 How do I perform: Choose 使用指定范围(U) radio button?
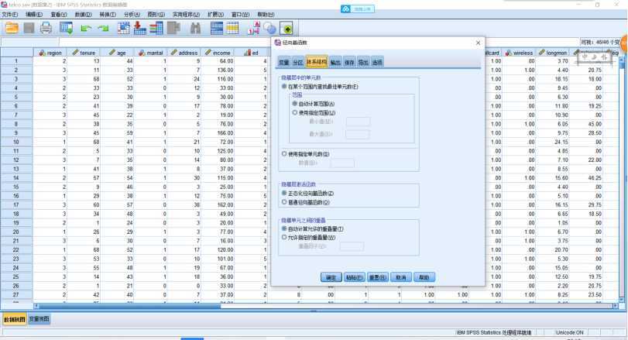tap(295, 113)
